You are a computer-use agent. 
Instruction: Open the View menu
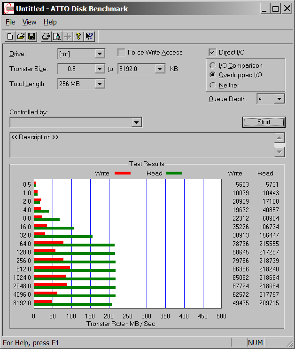[29, 22]
